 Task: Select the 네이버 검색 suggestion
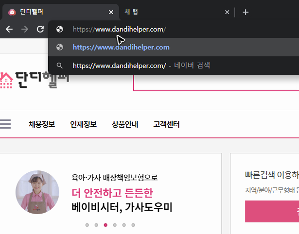coord(174,66)
